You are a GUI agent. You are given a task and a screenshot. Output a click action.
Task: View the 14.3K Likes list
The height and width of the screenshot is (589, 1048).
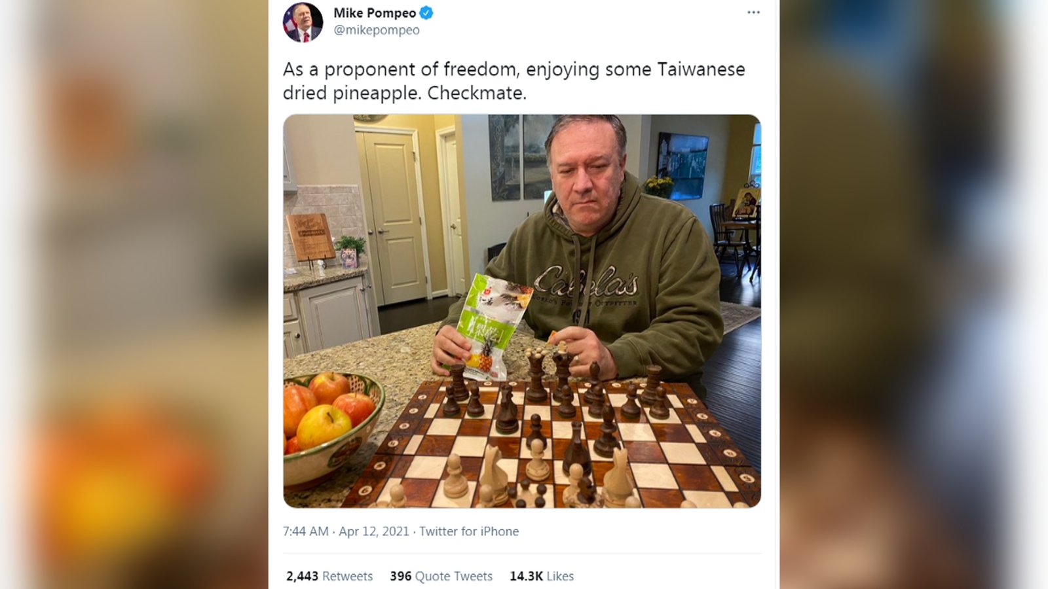(x=542, y=576)
